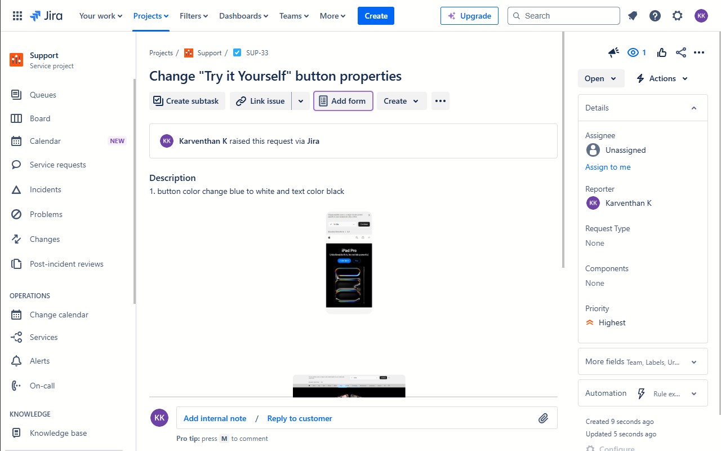Expand the Actions dropdown

[662, 78]
